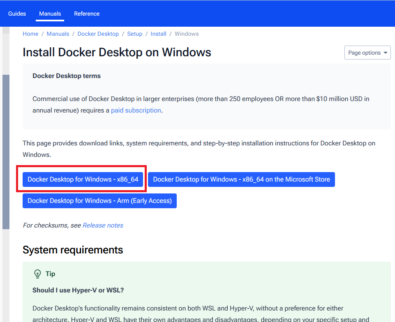
Task: Click the Manuals breadcrumb link
Action: pos(58,34)
